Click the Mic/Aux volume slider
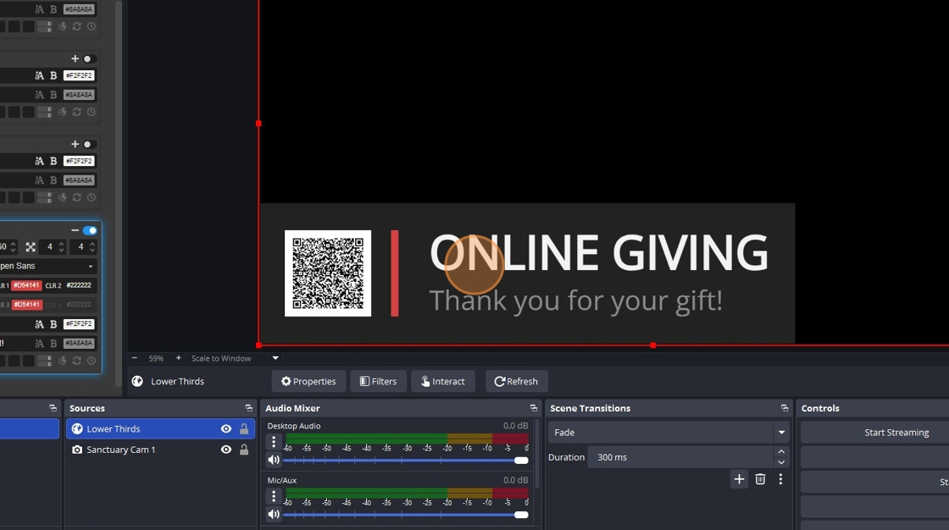This screenshot has width=949, height=530. click(405, 515)
